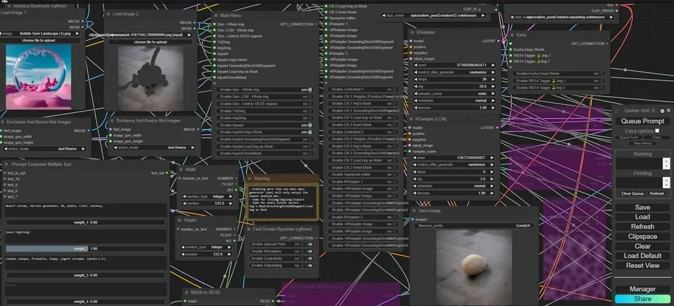The image size is (674, 306).
Task: Check the Extra options checkbox
Action: click(x=657, y=130)
